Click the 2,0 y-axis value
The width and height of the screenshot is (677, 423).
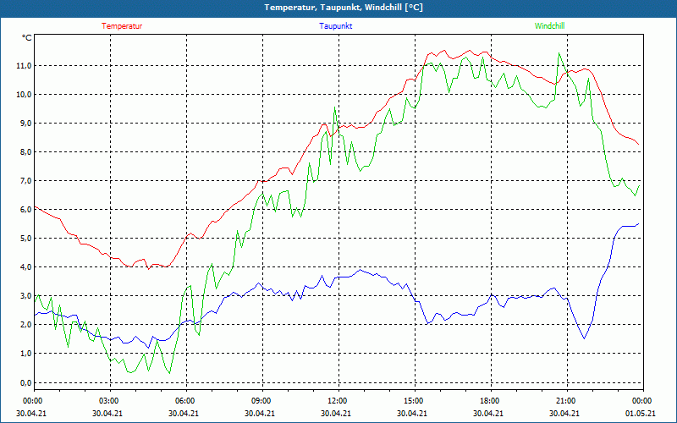tap(25, 325)
